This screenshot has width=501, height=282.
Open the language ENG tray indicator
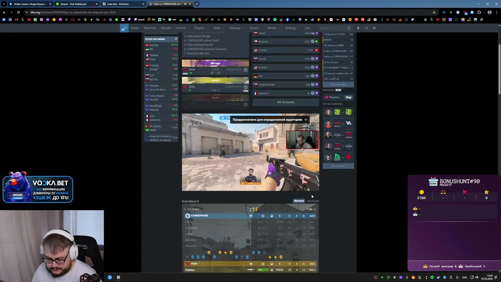coord(465,277)
